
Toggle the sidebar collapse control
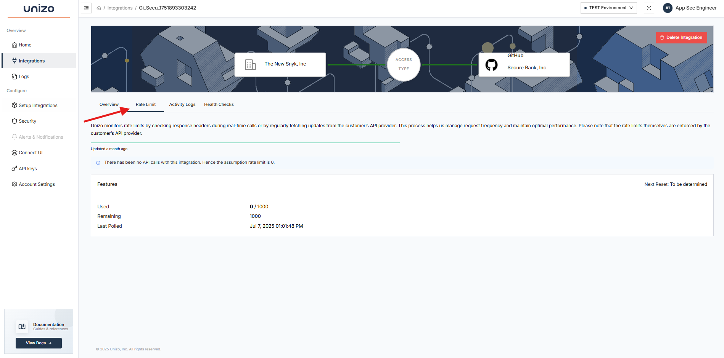86,8
